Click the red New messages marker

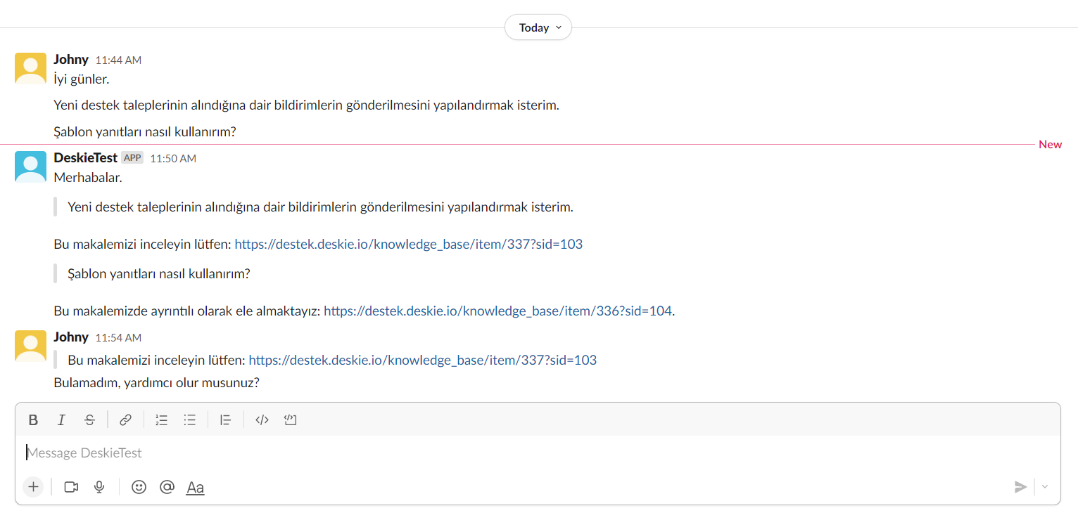pos(1051,145)
